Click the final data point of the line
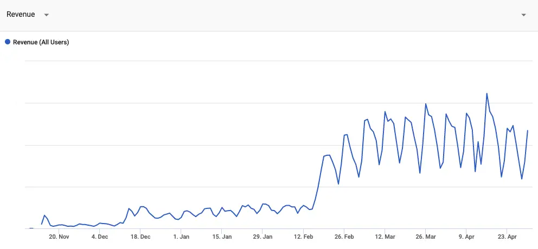538x249 pixels. (x=527, y=130)
